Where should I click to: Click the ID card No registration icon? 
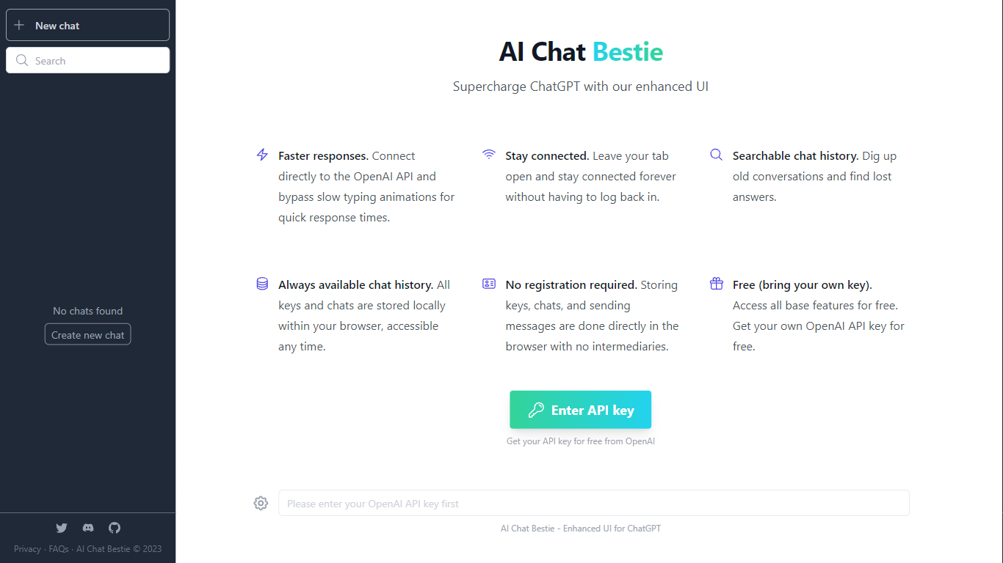pyautogui.click(x=489, y=284)
